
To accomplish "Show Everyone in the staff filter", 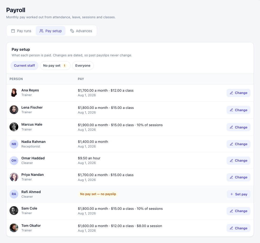I will point(83,66).
